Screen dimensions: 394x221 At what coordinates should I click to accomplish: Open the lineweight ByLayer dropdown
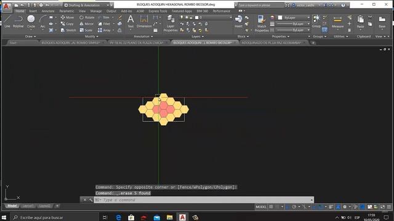pyautogui.click(x=294, y=24)
